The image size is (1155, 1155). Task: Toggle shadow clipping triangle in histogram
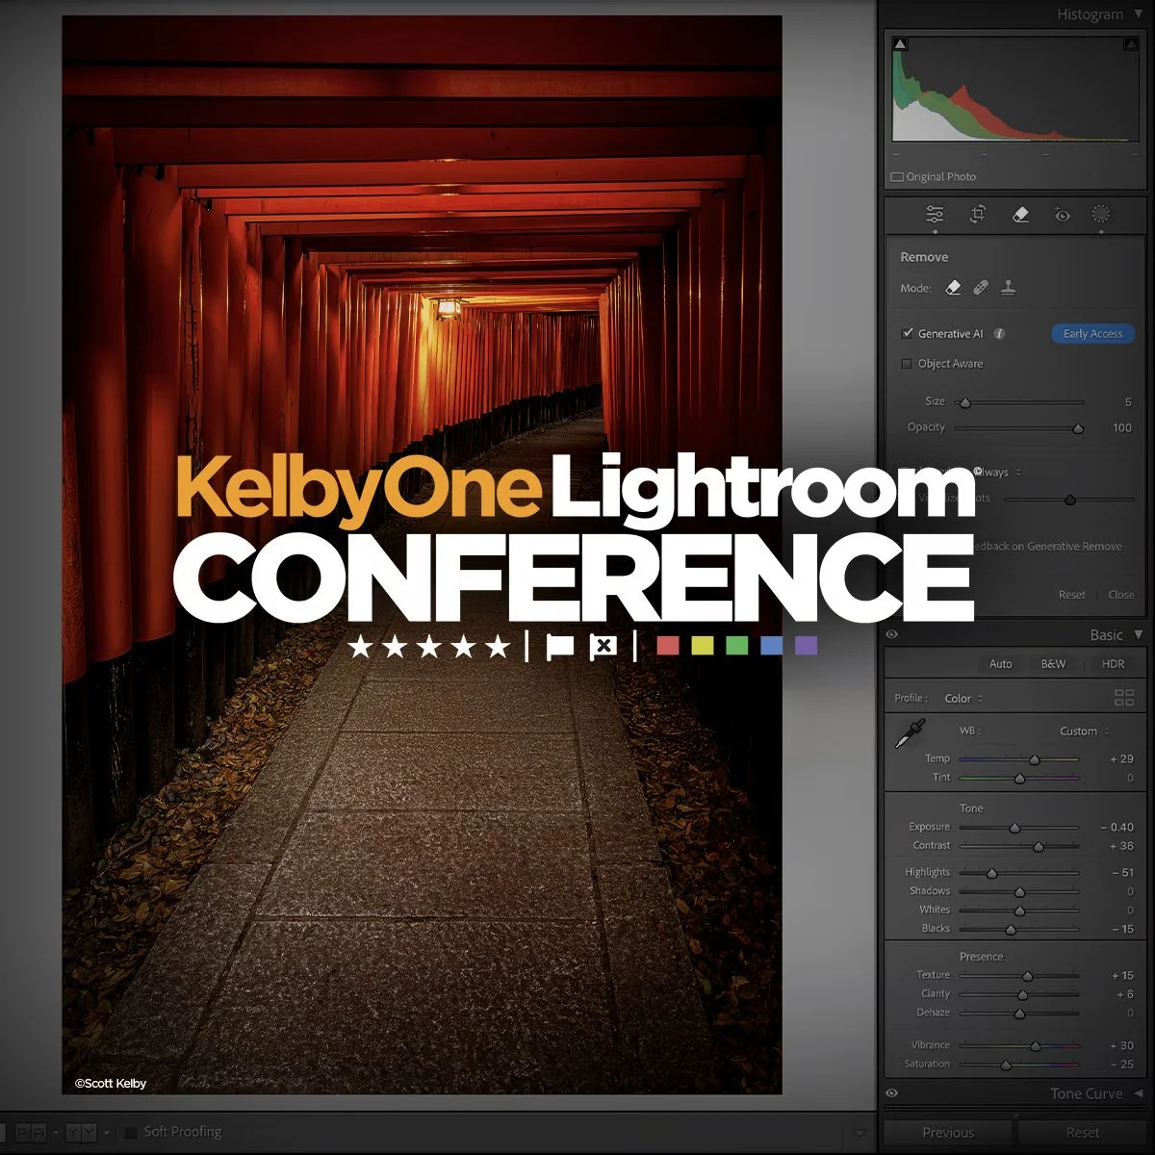[900, 44]
